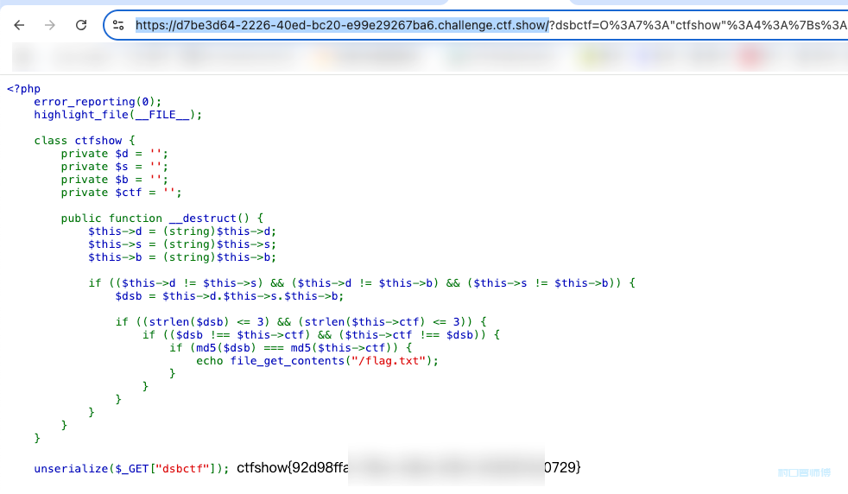This screenshot has width=848, height=494.
Task: Click the '$this->d = (string)$this->d;' line
Action: coord(182,231)
